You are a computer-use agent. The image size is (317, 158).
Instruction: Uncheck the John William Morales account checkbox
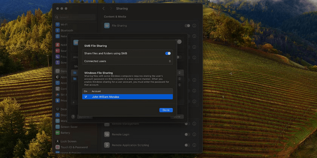(x=86, y=97)
